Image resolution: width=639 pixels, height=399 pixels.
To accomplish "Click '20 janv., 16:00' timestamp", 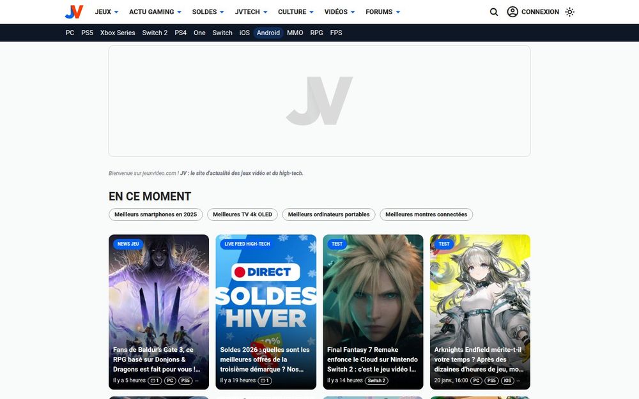I will [450, 380].
